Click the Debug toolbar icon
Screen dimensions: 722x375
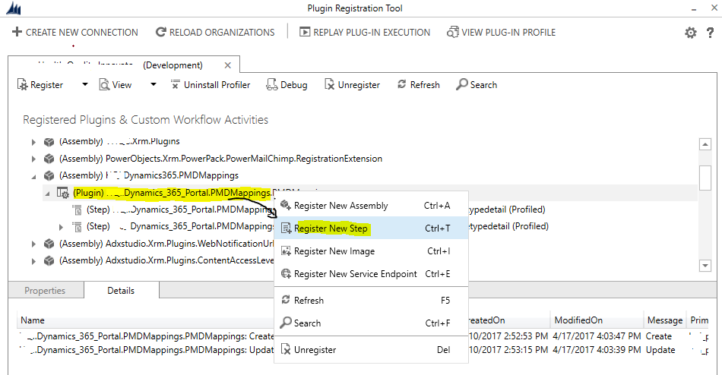pos(273,85)
